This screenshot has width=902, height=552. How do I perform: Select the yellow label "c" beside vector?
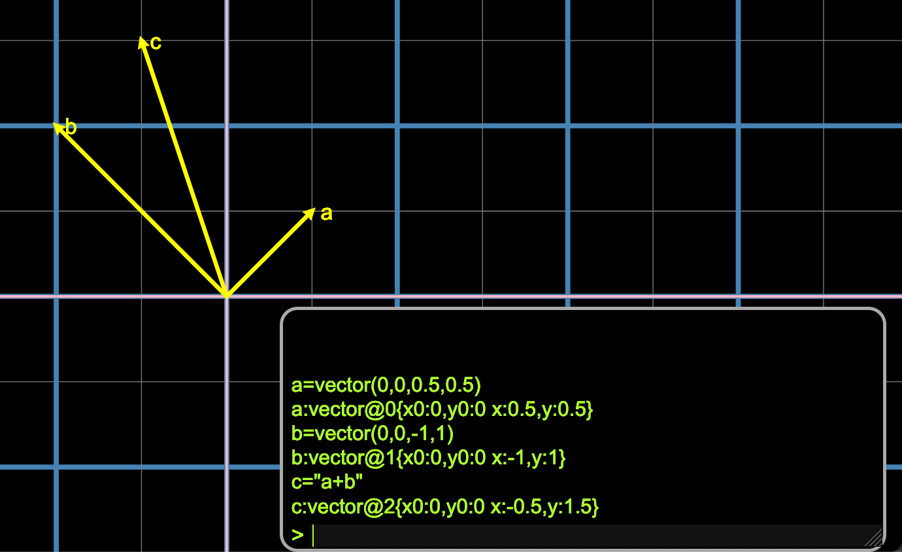pos(156,43)
